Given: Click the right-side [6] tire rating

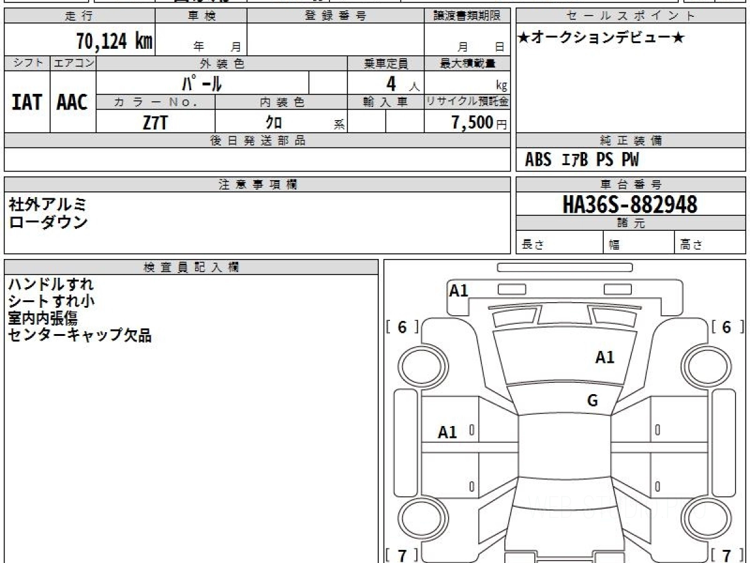Looking at the screenshot, I should click(727, 327).
